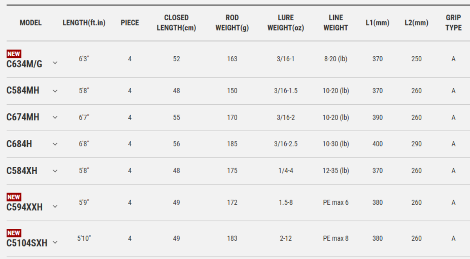This screenshot has width=470, height=259.
Task: Click the C674MH model name
Action: click(x=23, y=117)
